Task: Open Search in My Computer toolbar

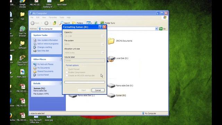Action: [65, 23]
